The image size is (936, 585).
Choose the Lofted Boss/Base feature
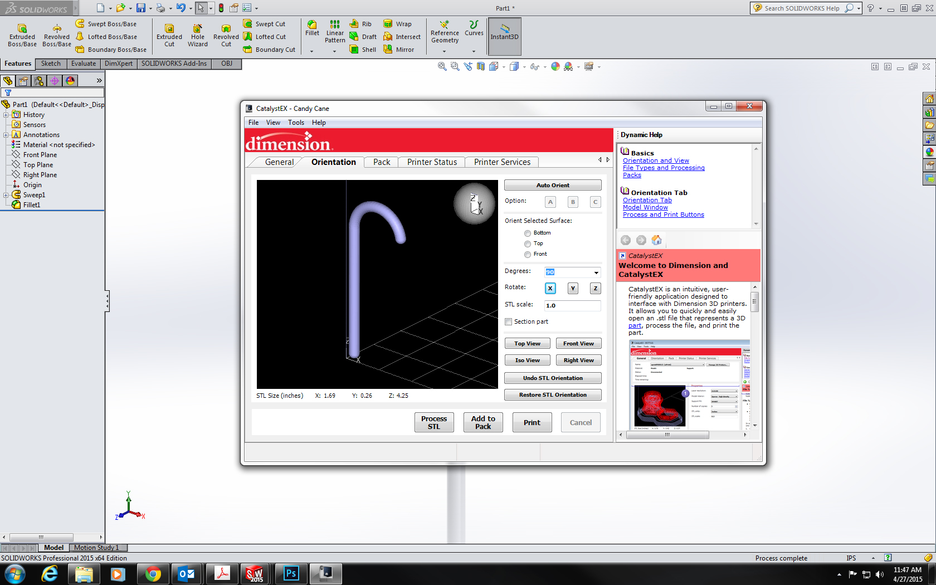pos(106,37)
